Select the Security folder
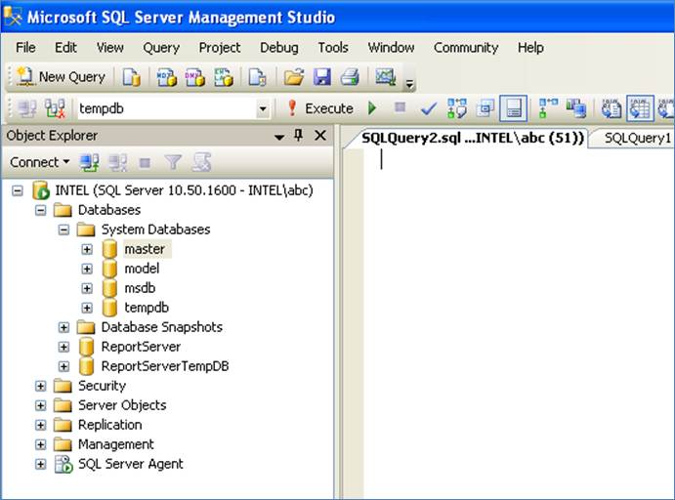This screenshot has width=675, height=500. 102,386
